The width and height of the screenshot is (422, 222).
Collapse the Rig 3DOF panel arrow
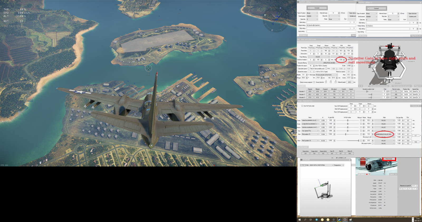tap(420, 40)
